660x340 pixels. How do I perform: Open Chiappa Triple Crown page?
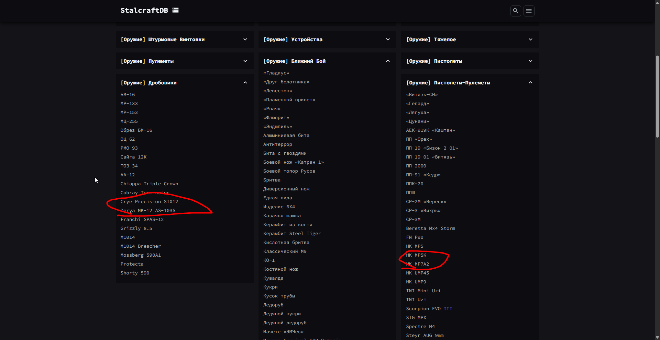(x=149, y=184)
